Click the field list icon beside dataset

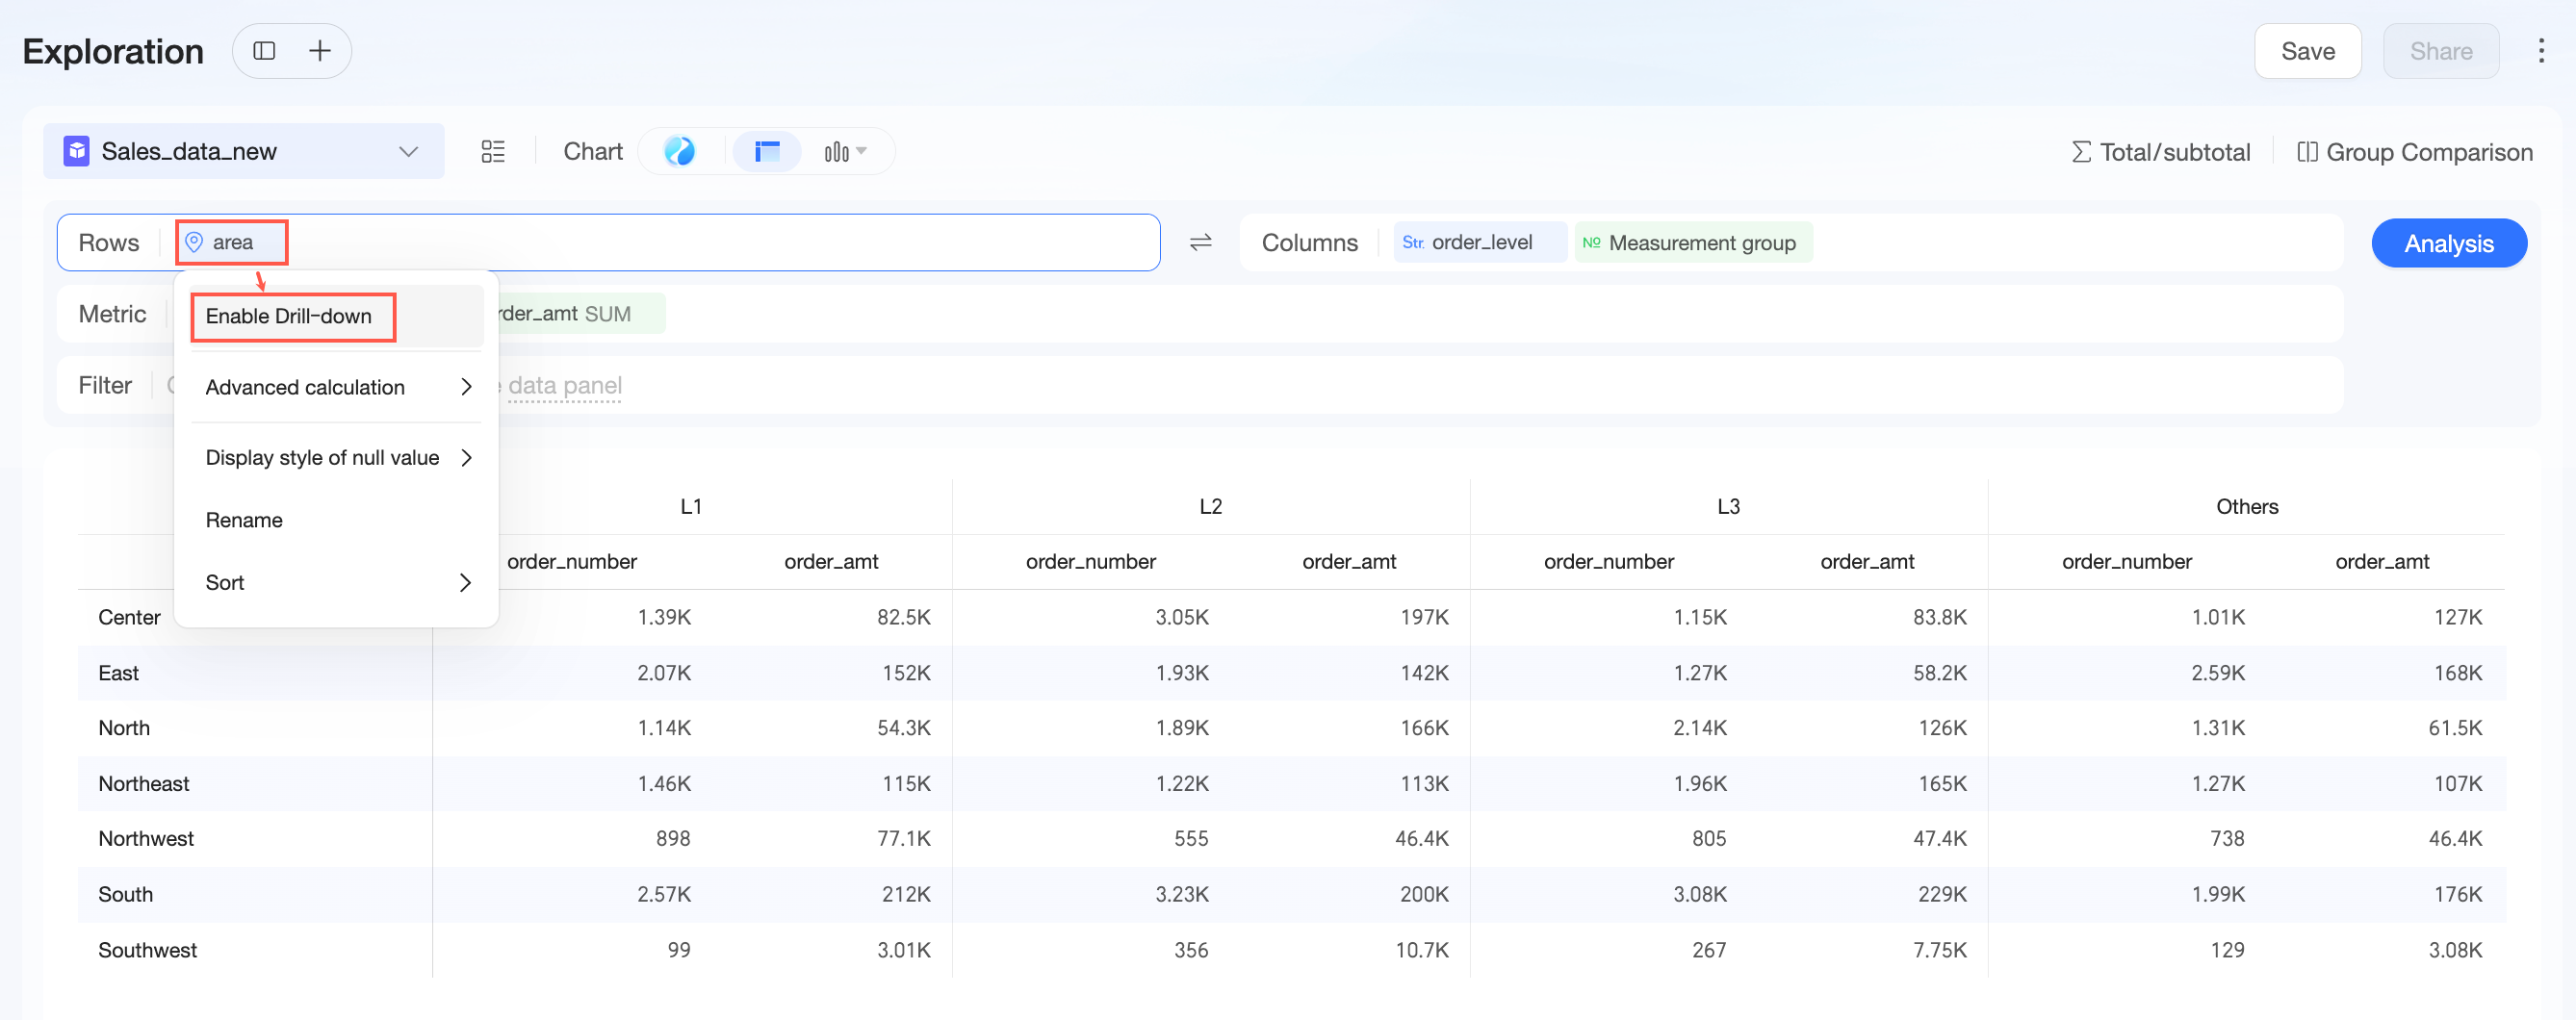(493, 152)
